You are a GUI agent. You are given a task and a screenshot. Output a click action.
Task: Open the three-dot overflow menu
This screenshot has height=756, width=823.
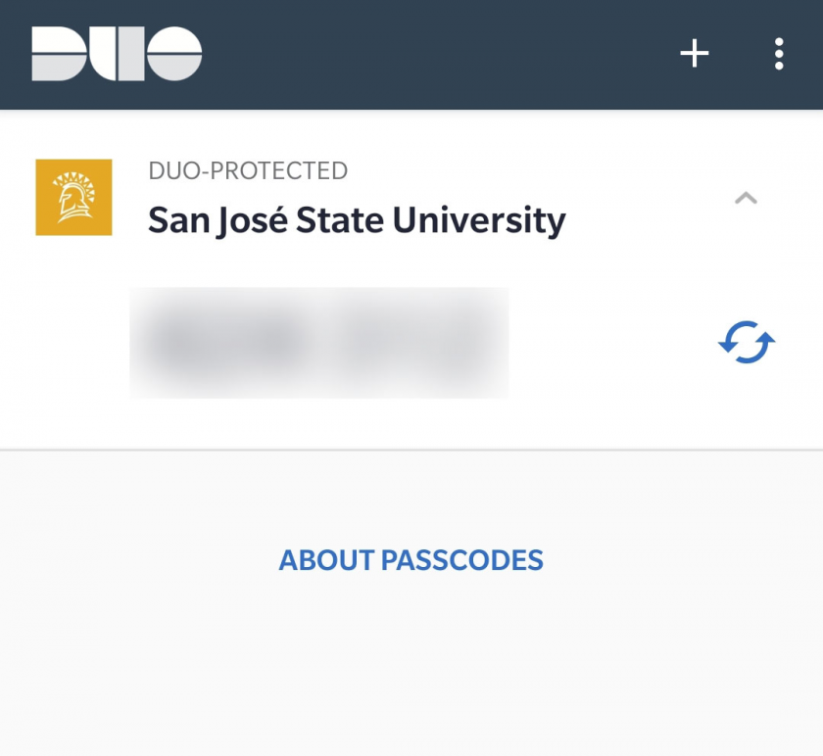point(779,54)
